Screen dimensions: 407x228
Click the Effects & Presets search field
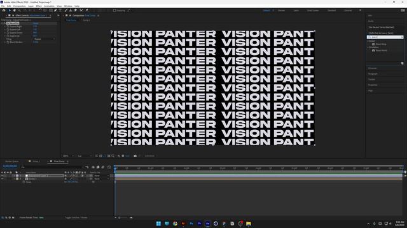coord(385,37)
